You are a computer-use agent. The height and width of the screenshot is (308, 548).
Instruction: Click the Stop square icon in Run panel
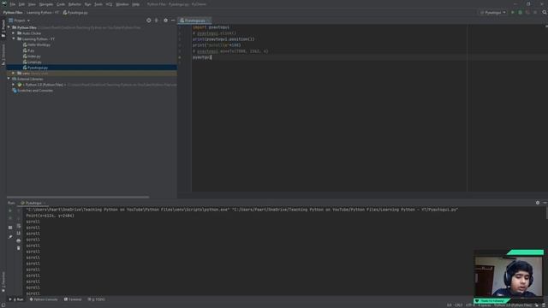(10, 228)
